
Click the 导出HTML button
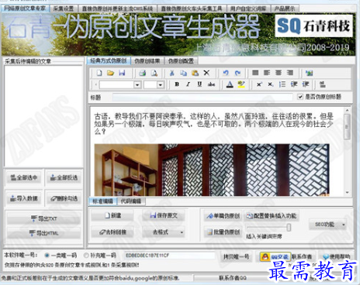coord(43,233)
